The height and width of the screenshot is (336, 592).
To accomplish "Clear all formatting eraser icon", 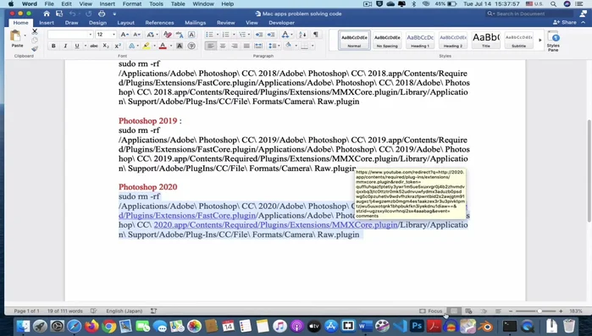I will (168, 35).
